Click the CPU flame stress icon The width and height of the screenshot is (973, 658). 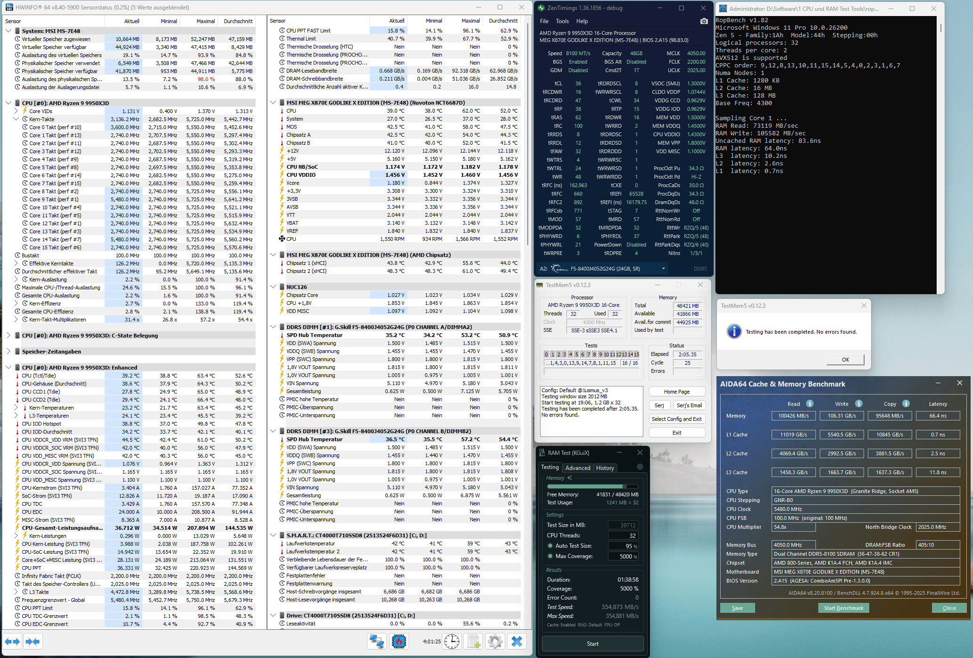(399, 642)
